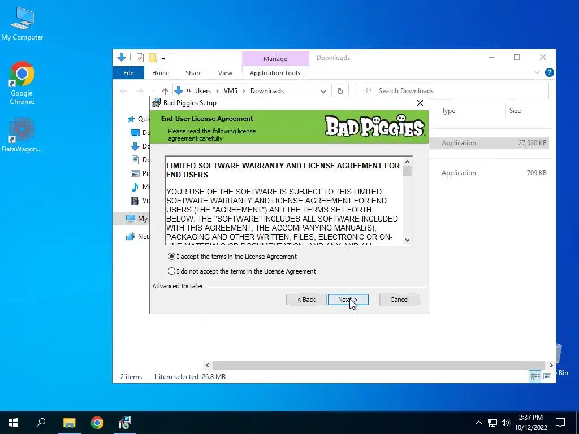Maximize the Downloads Explorer window

[517, 57]
